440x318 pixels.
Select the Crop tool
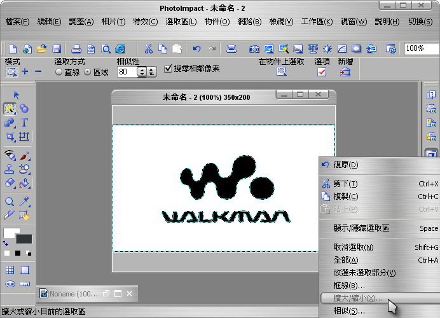pyautogui.click(x=10, y=137)
